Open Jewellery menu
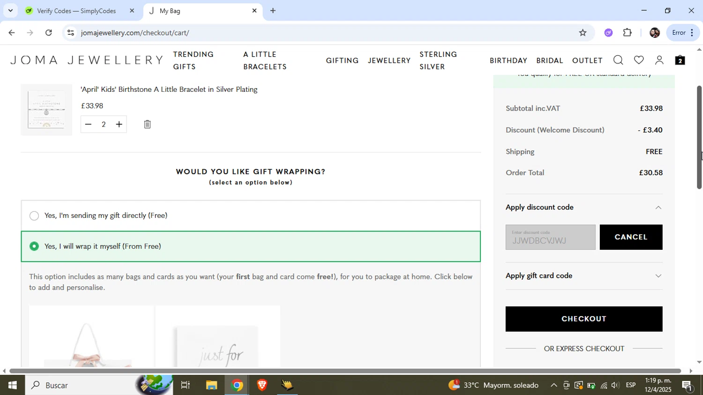 (x=389, y=60)
